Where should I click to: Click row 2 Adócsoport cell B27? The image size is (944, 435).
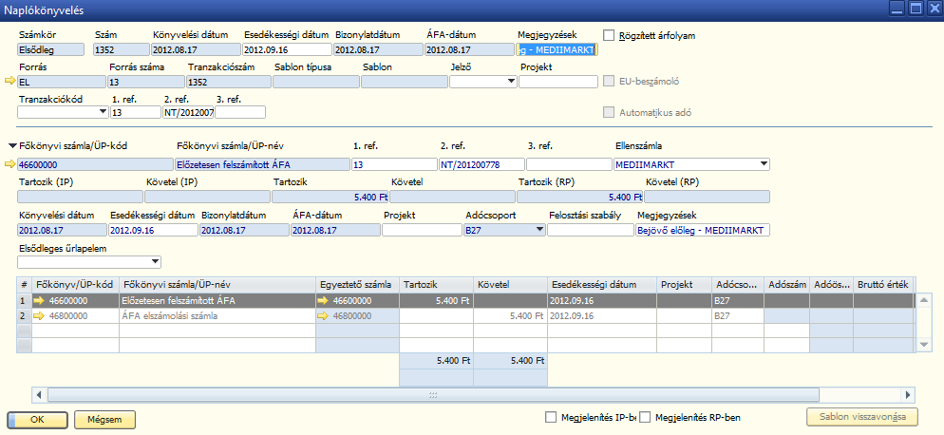(738, 315)
